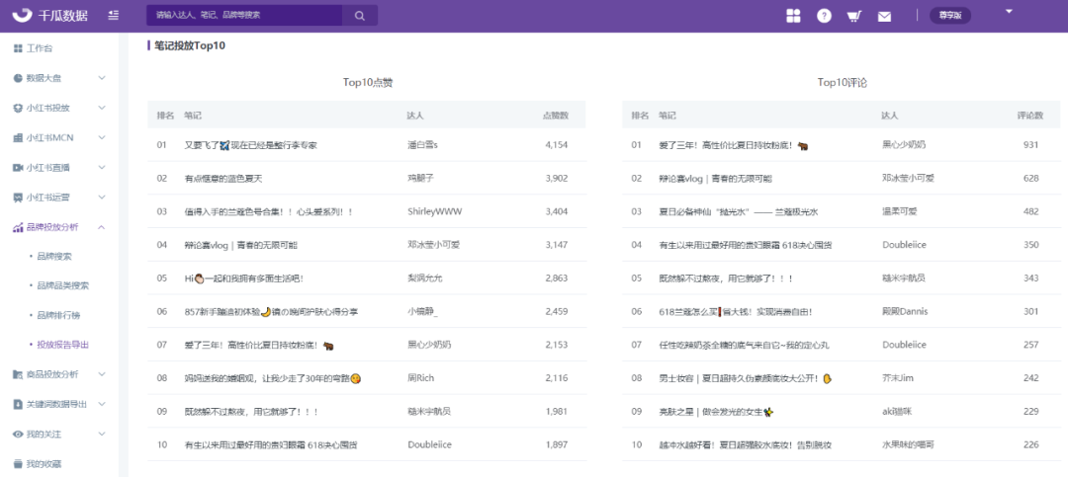Click the 关键词数据导出 file icon
This screenshot has height=477, width=1068.
[19, 404]
